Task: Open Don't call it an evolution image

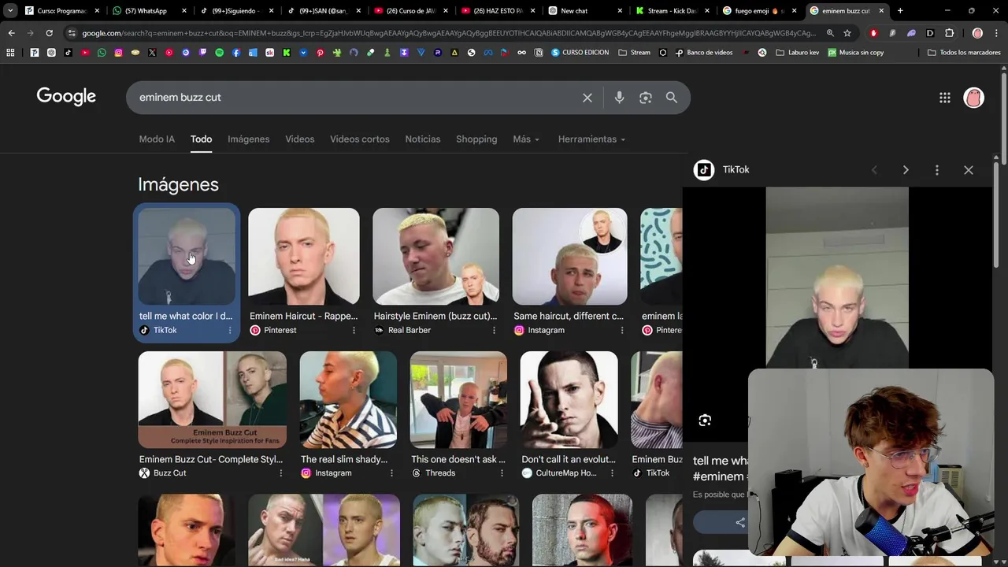Action: [x=569, y=399]
